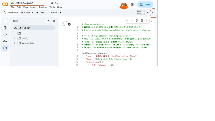
Task: Select the sample_data folder name
Action: pyautogui.click(x=28, y=43)
